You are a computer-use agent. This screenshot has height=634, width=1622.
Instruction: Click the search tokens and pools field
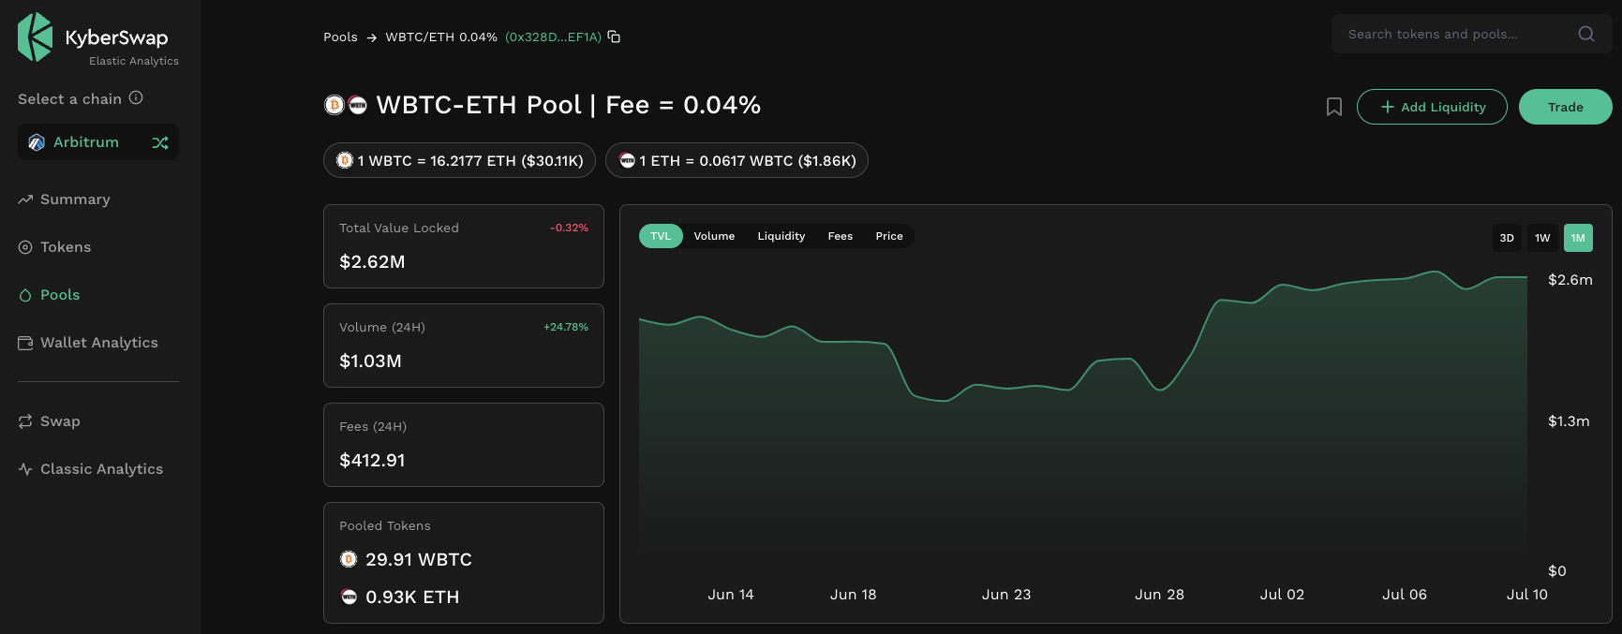[1472, 34]
